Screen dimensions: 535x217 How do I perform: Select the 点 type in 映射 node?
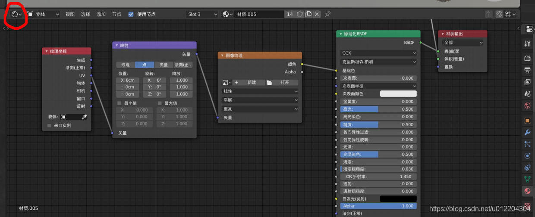[x=145, y=65]
